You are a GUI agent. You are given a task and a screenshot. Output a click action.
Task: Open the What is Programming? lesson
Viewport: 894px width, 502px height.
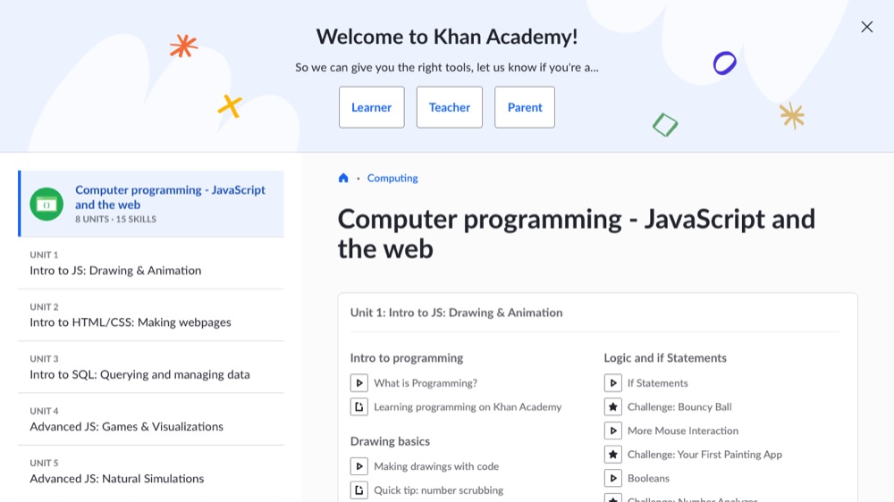coord(426,383)
